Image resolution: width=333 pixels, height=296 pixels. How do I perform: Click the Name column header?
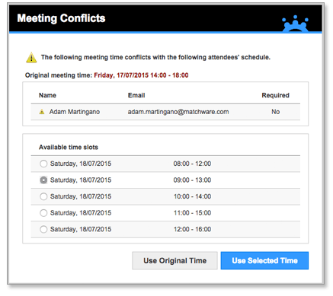pos(47,95)
